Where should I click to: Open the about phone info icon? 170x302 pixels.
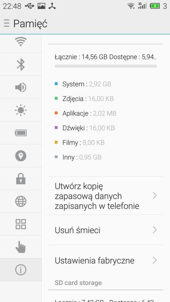tap(21, 270)
